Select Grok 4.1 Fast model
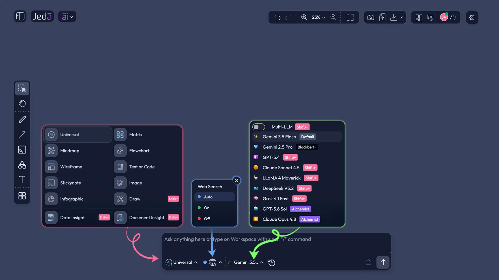This screenshot has height=280, width=499. (297, 199)
